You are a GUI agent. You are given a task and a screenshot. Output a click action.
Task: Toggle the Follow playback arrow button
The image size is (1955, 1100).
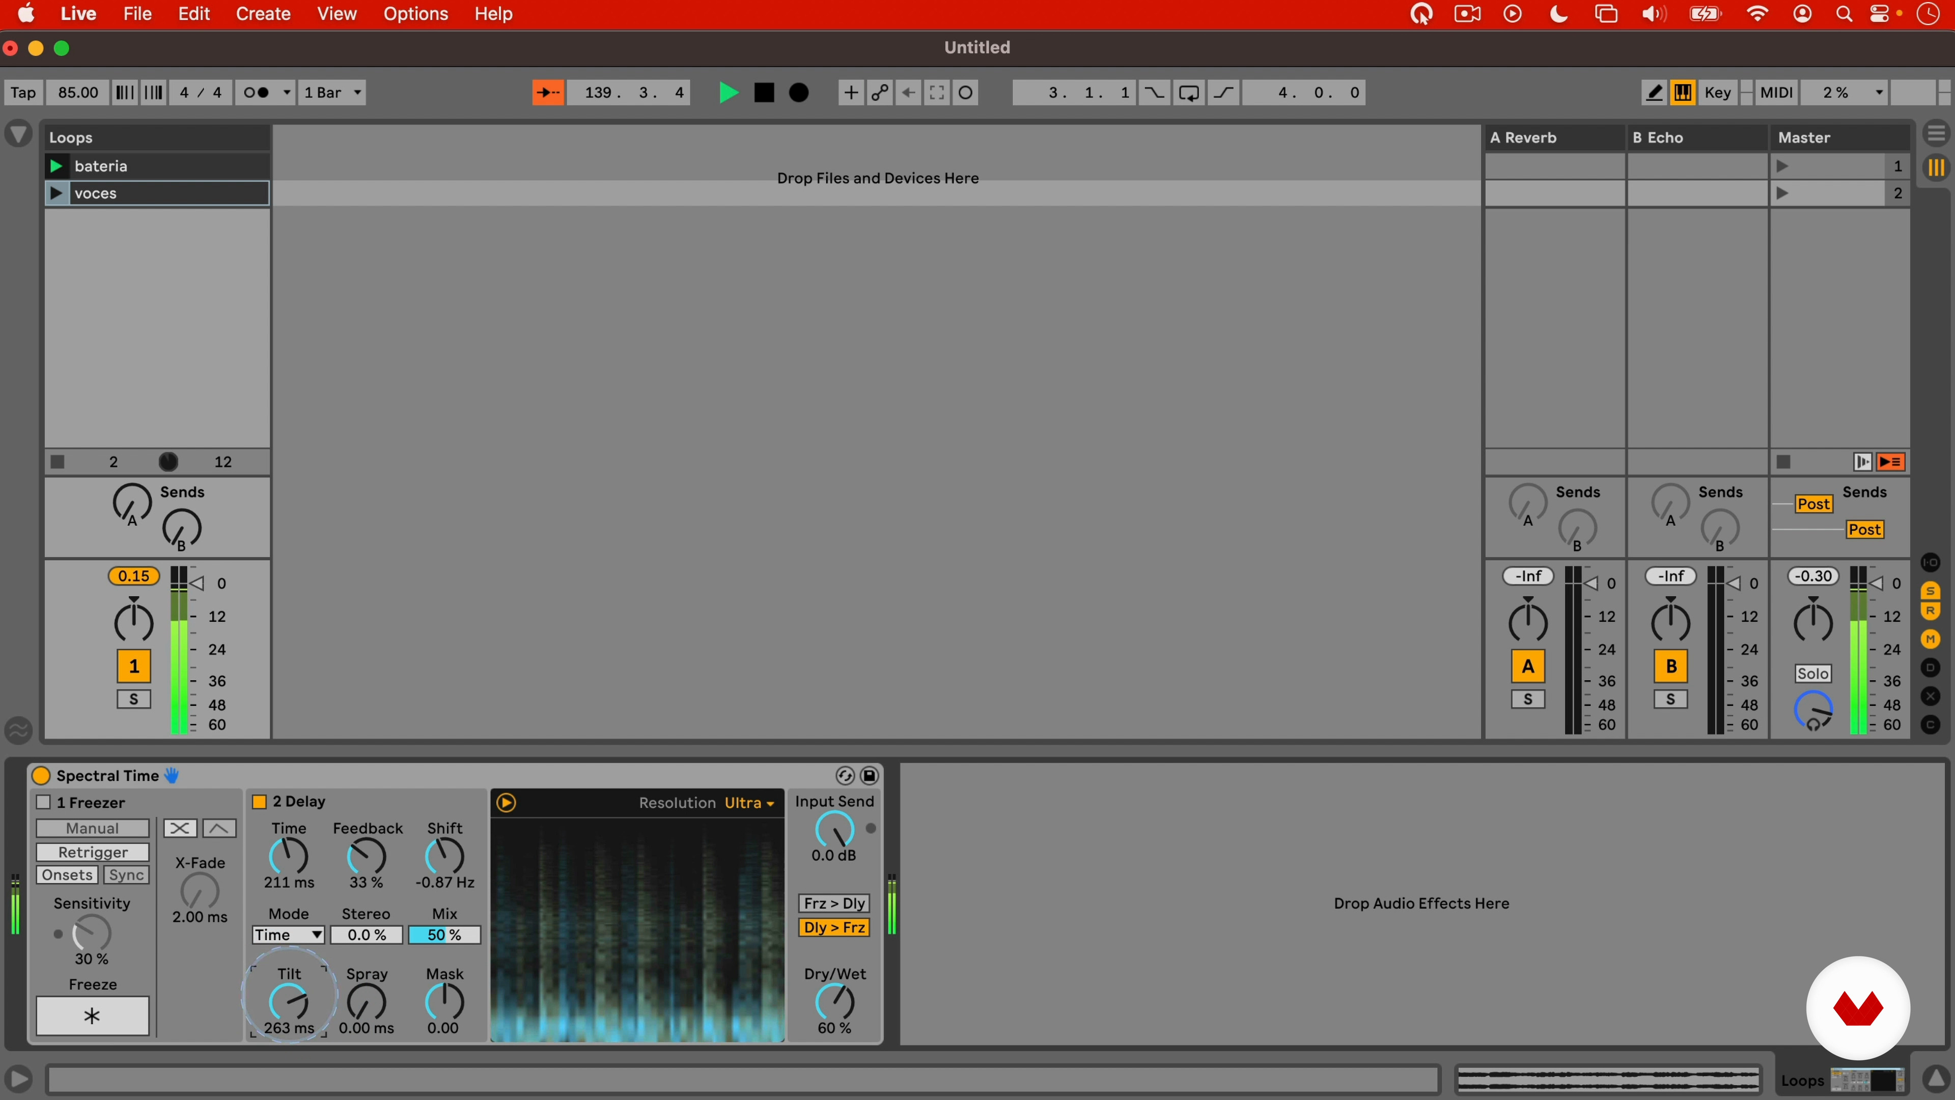point(548,93)
